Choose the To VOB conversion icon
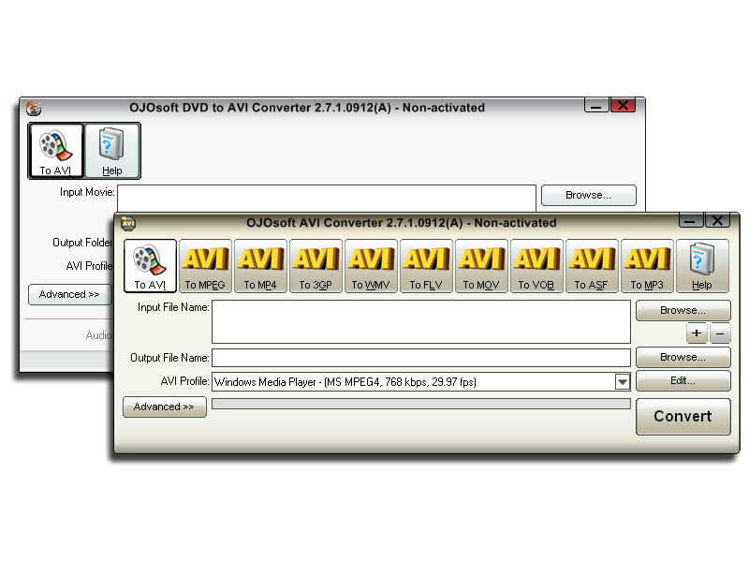The height and width of the screenshot is (562, 749). [536, 266]
